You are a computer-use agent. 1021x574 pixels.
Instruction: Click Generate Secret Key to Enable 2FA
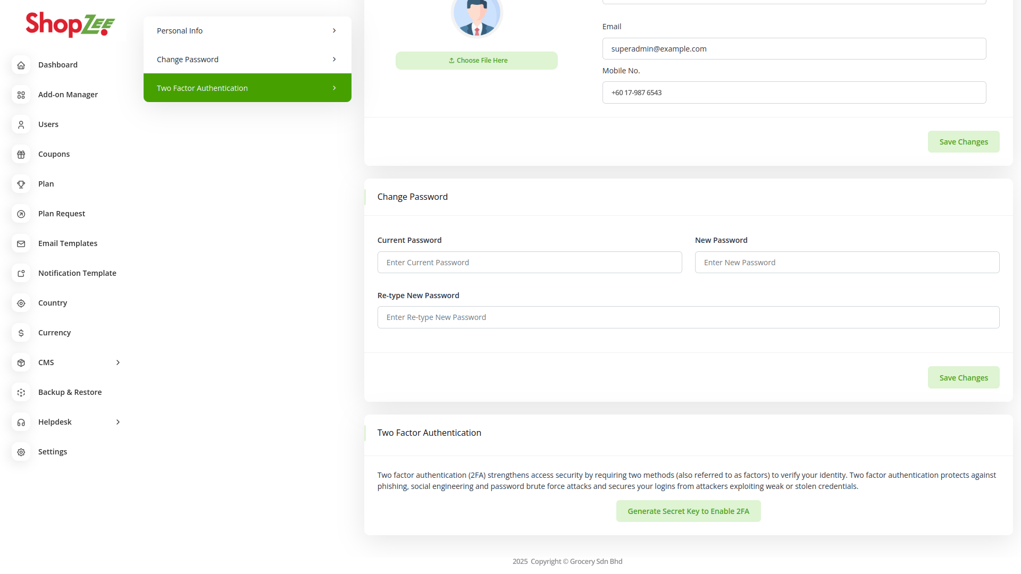tap(688, 511)
